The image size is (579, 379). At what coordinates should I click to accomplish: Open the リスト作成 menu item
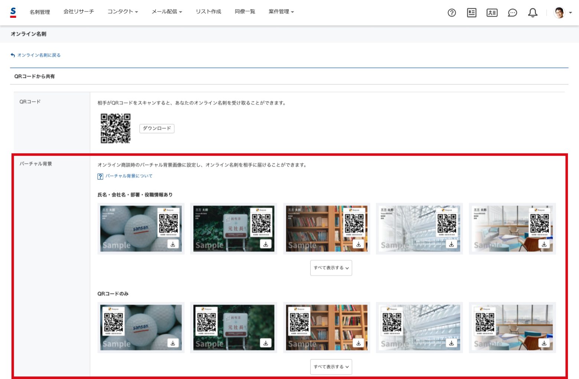(209, 11)
